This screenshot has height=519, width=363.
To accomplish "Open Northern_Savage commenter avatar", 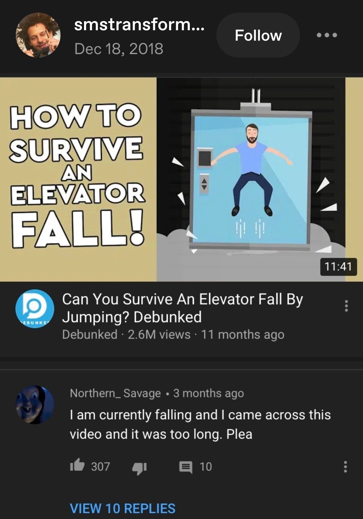I will (35, 405).
